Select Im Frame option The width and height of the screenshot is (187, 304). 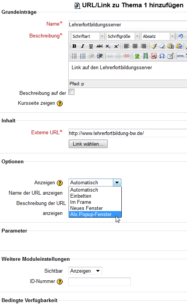tap(95, 202)
